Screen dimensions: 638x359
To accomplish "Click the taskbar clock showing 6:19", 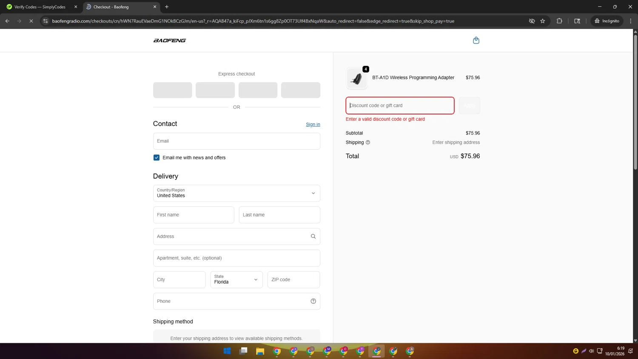I will 615,351.
